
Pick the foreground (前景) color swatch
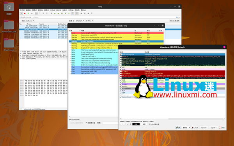(136, 124)
